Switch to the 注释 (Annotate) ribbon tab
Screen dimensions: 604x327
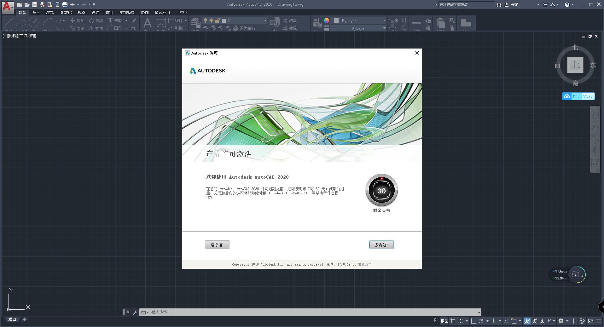point(50,12)
